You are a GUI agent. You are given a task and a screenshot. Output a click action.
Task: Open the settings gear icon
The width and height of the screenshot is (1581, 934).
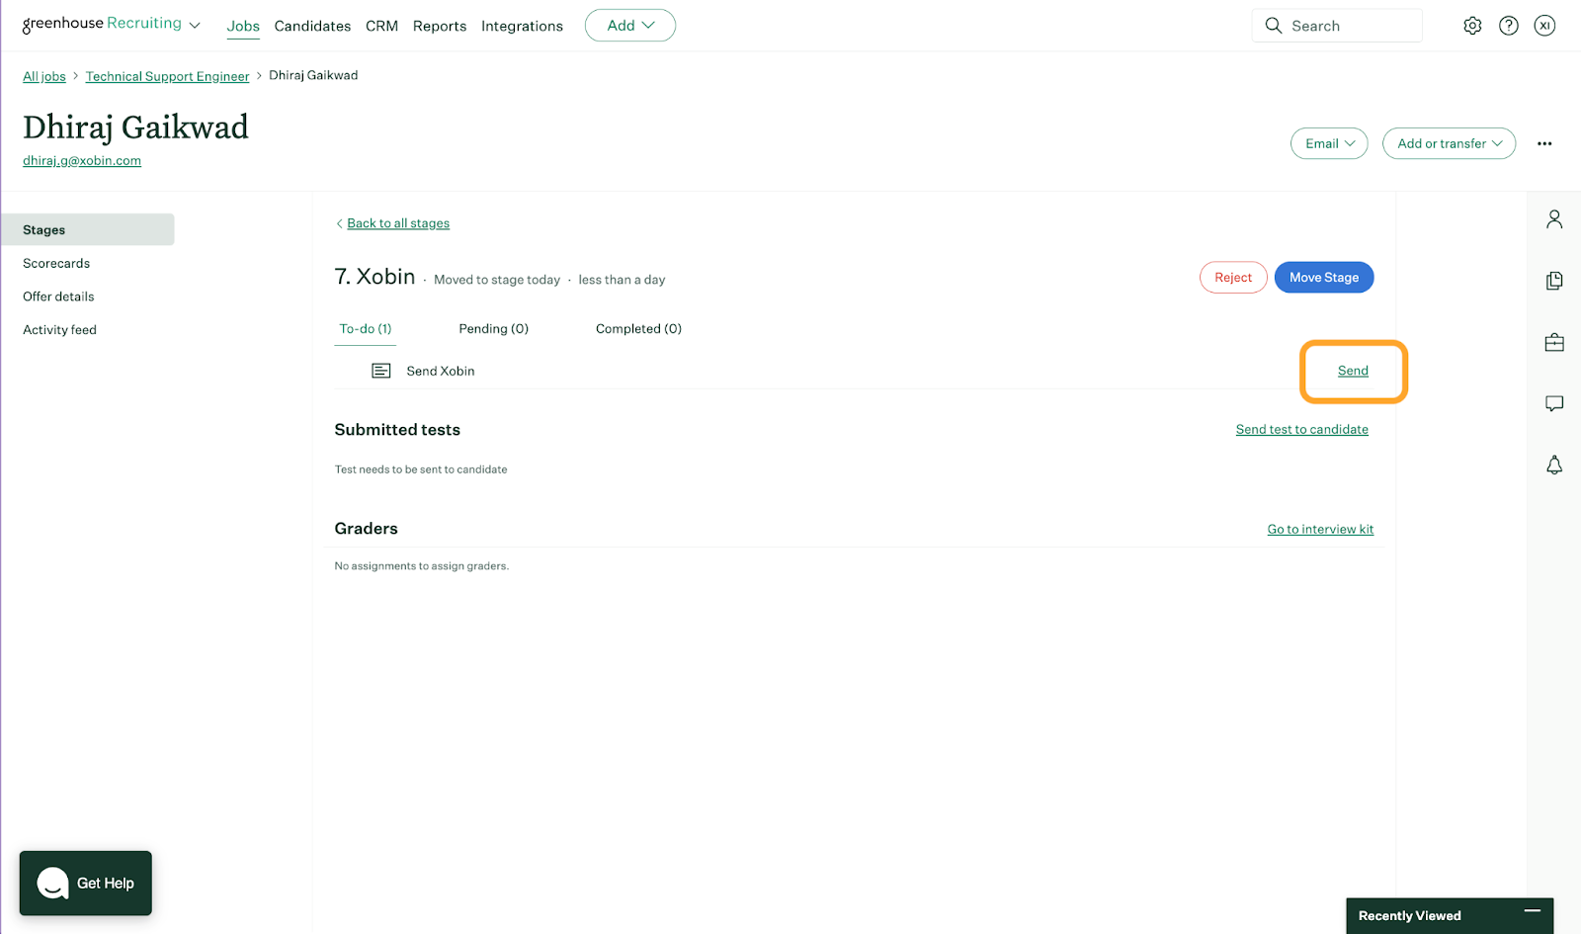[x=1472, y=26]
